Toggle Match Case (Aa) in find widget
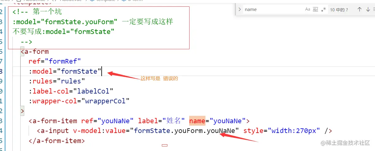375x151 pixels. click(308, 9)
